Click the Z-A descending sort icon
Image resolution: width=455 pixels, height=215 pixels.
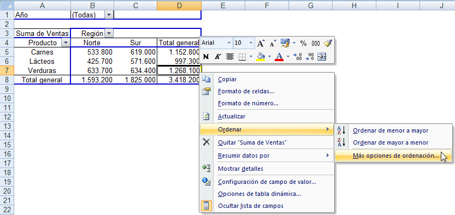coord(341,142)
